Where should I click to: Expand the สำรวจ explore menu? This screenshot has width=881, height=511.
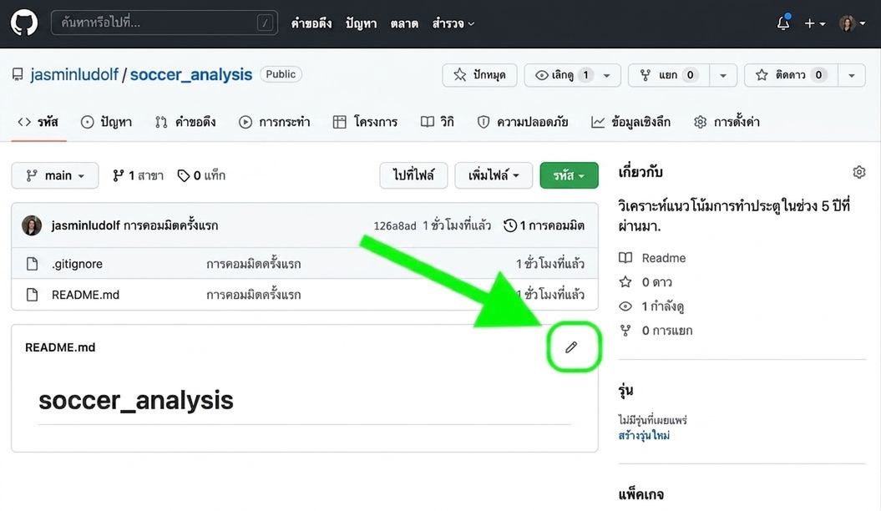point(453,23)
